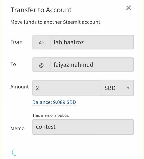This screenshot has height=159, width=144.
Task: Close the Transfer to Account dialog
Action: coord(129,8)
